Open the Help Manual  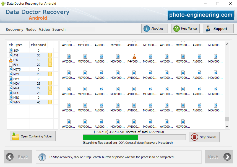coord(185,28)
